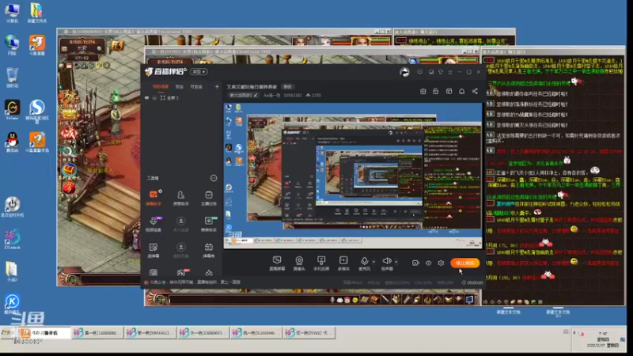This screenshot has width=633, height=356.
Task: Open the Danmu Assistant tool in toolbox
Action: 154,197
